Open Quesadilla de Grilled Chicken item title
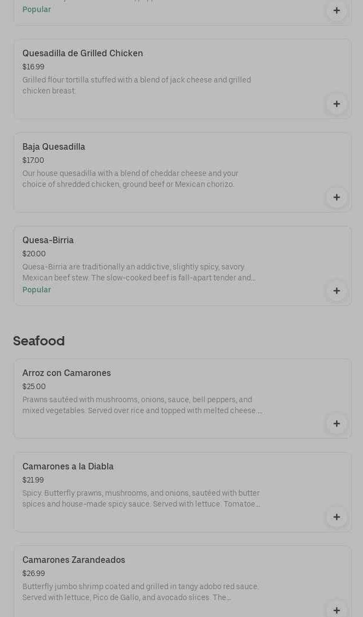 [x=83, y=54]
